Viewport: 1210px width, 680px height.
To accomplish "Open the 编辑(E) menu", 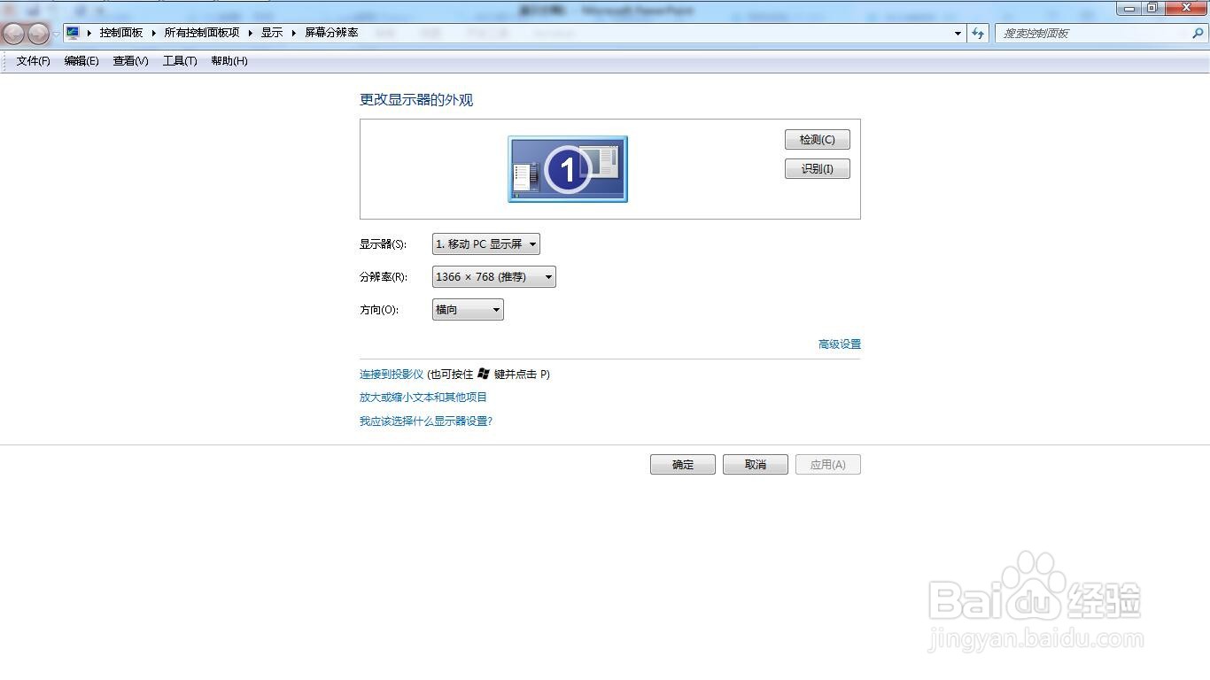I will [x=81, y=61].
